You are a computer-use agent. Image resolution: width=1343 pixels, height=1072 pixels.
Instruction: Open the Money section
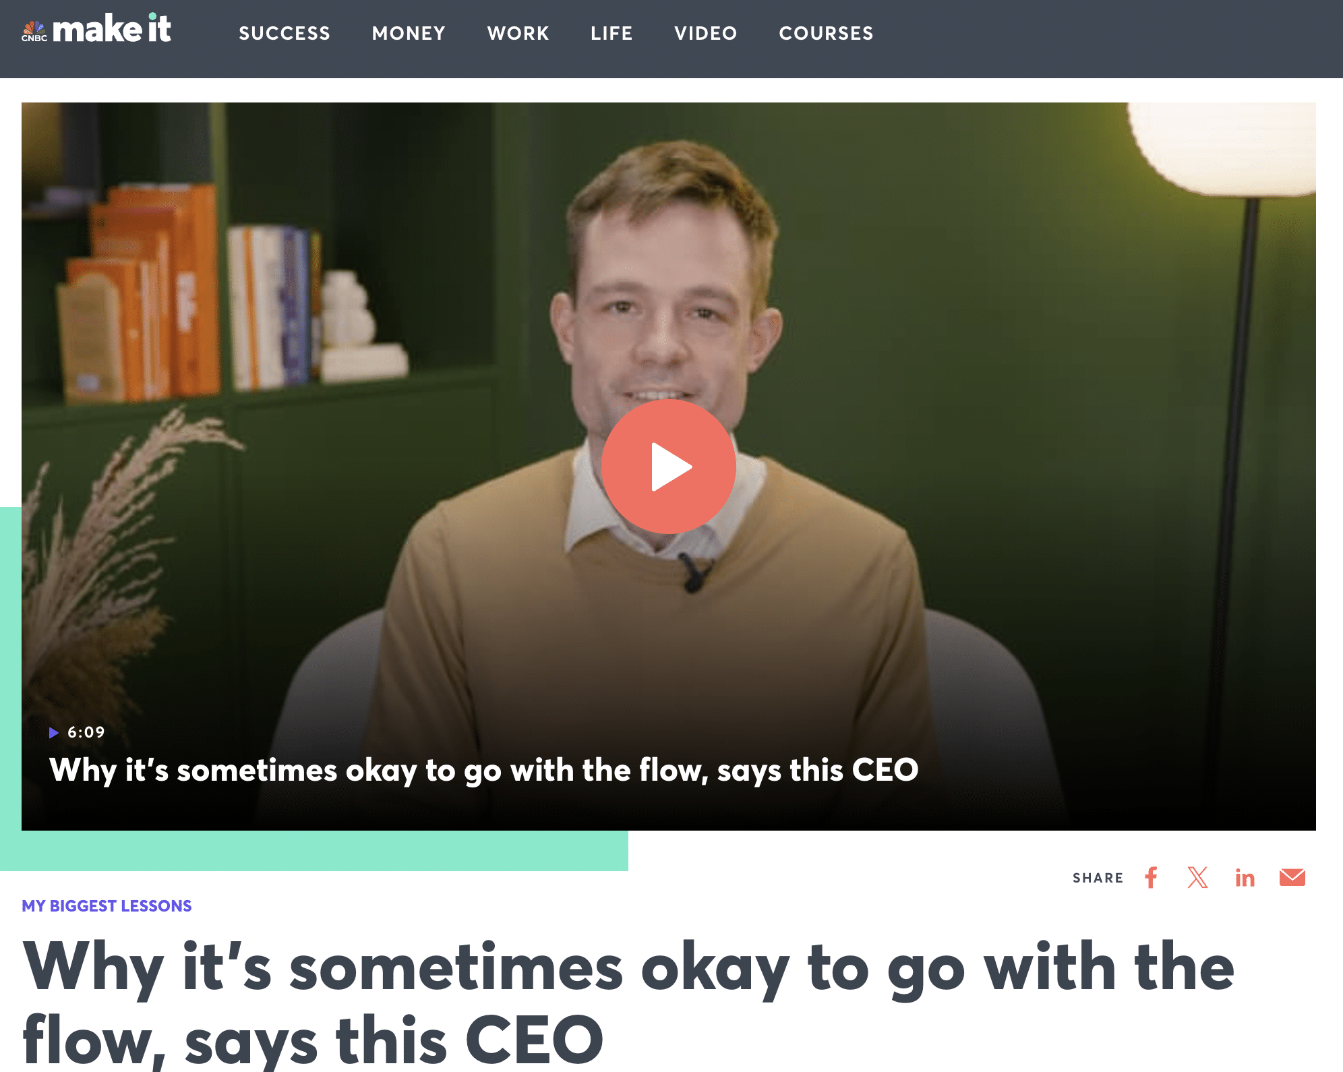pos(409,33)
